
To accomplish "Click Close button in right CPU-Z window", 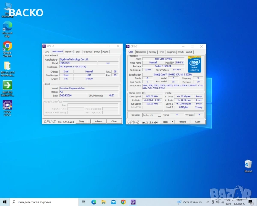I will 198,122.
